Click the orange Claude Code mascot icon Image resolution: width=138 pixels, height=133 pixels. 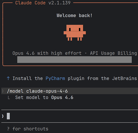75,33
